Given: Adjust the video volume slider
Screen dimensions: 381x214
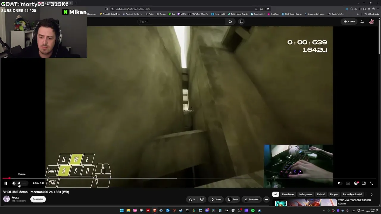Looking at the screenshot, I should 22,183.
